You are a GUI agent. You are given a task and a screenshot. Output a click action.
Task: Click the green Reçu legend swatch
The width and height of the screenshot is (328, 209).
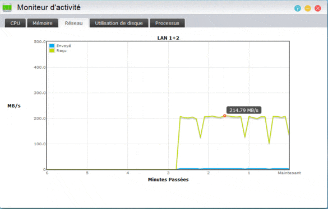[52, 50]
